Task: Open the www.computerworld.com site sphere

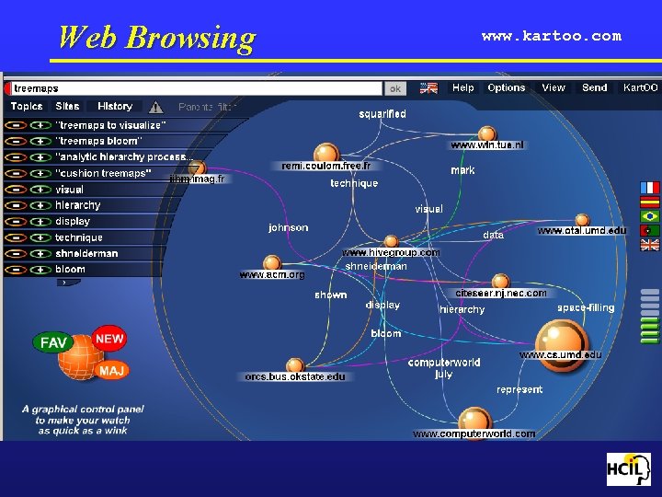Action: (x=475, y=422)
